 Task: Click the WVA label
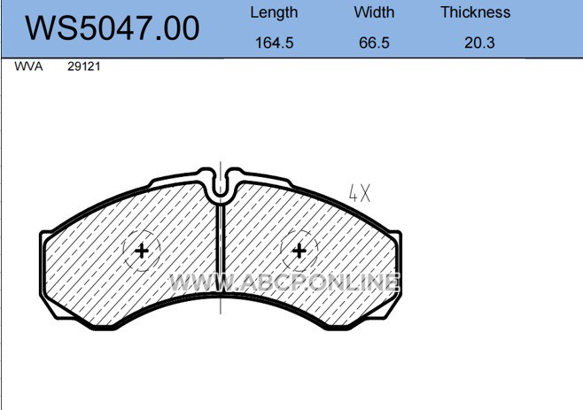click(28, 66)
